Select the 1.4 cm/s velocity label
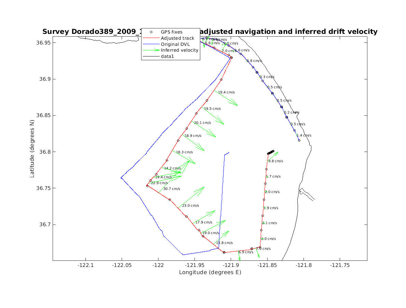The image size is (406, 308). click(x=304, y=136)
